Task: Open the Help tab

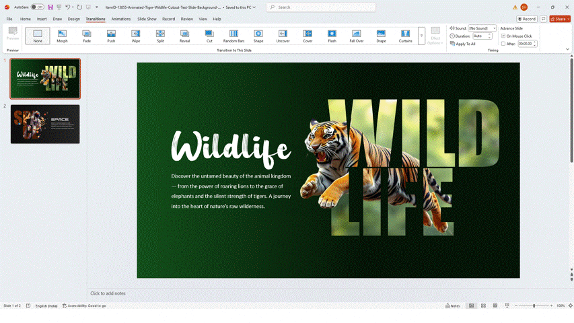Action: 217,19
